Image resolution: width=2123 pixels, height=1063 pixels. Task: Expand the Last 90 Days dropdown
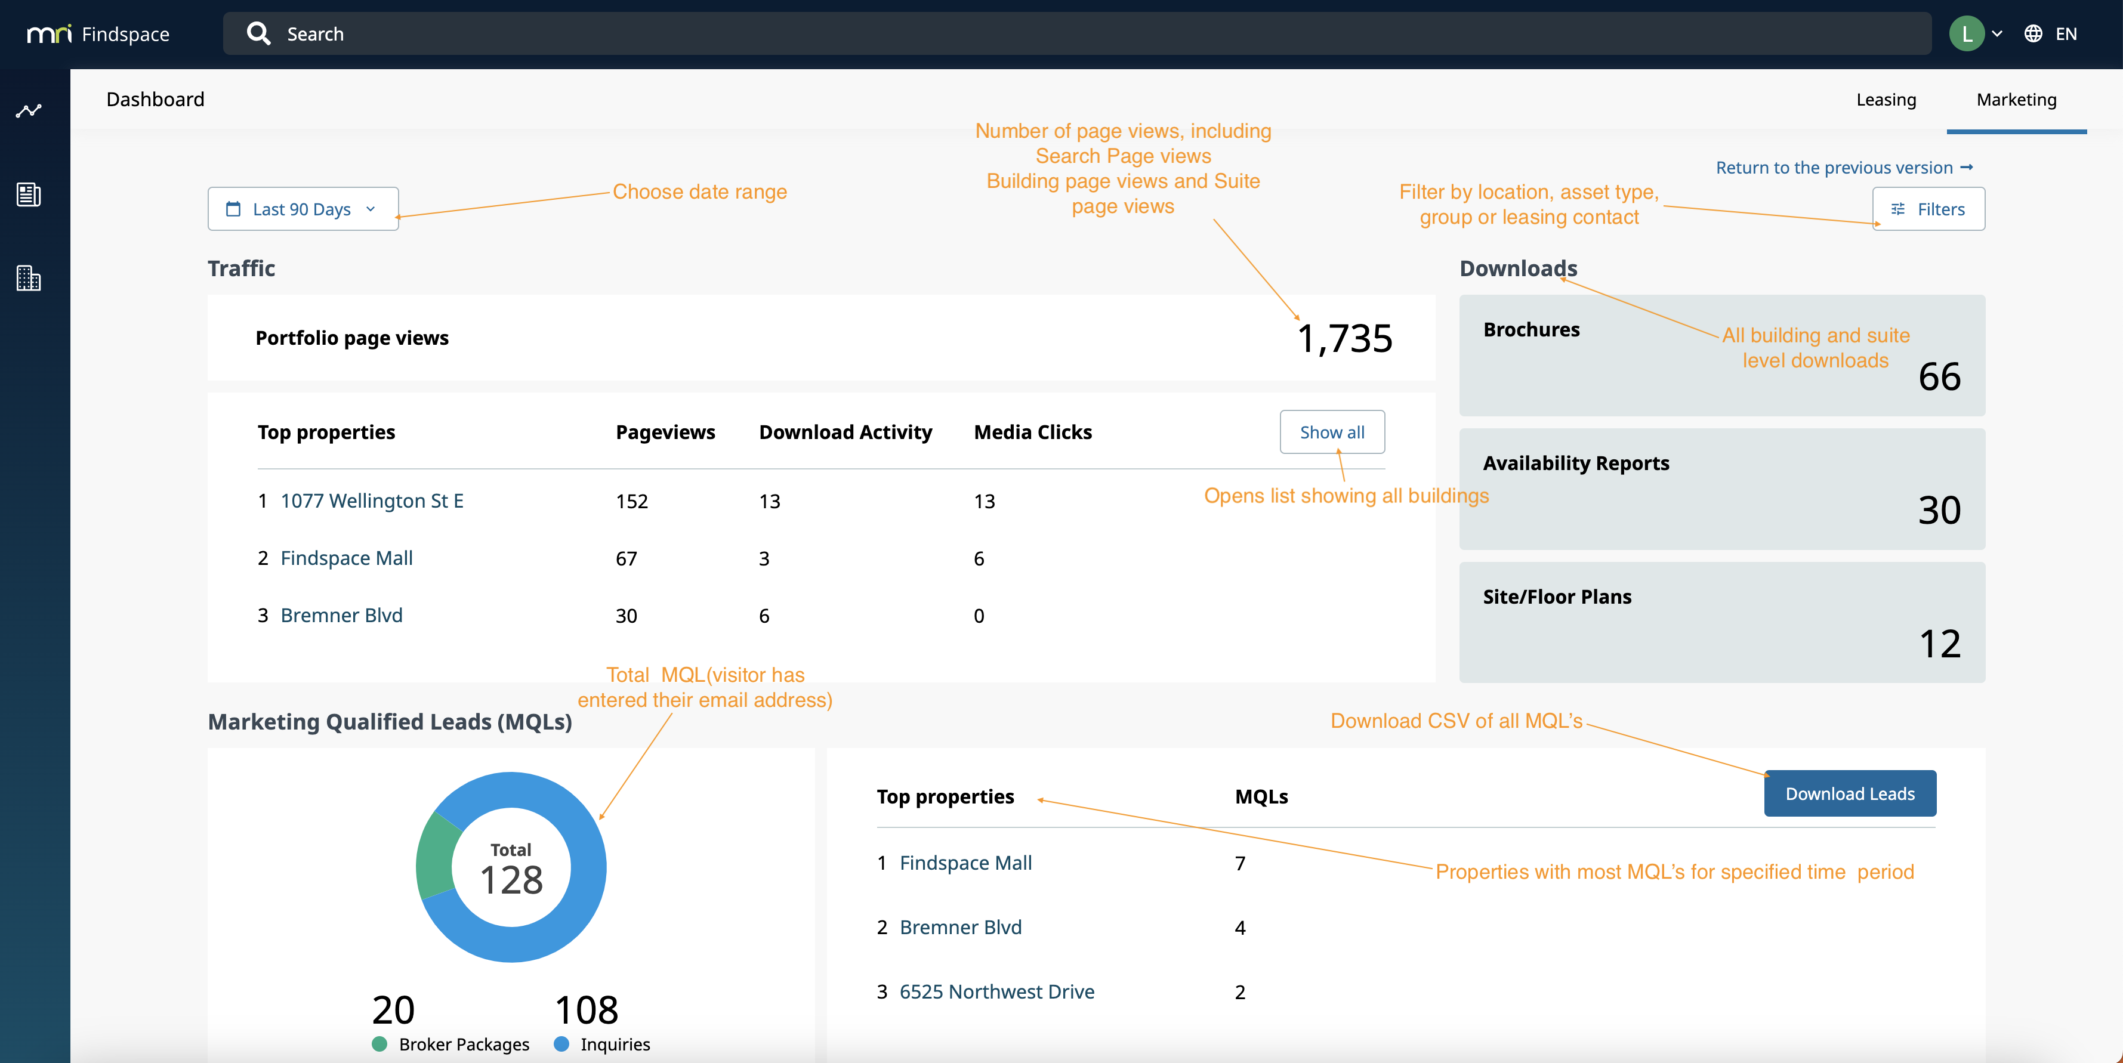pyautogui.click(x=370, y=209)
